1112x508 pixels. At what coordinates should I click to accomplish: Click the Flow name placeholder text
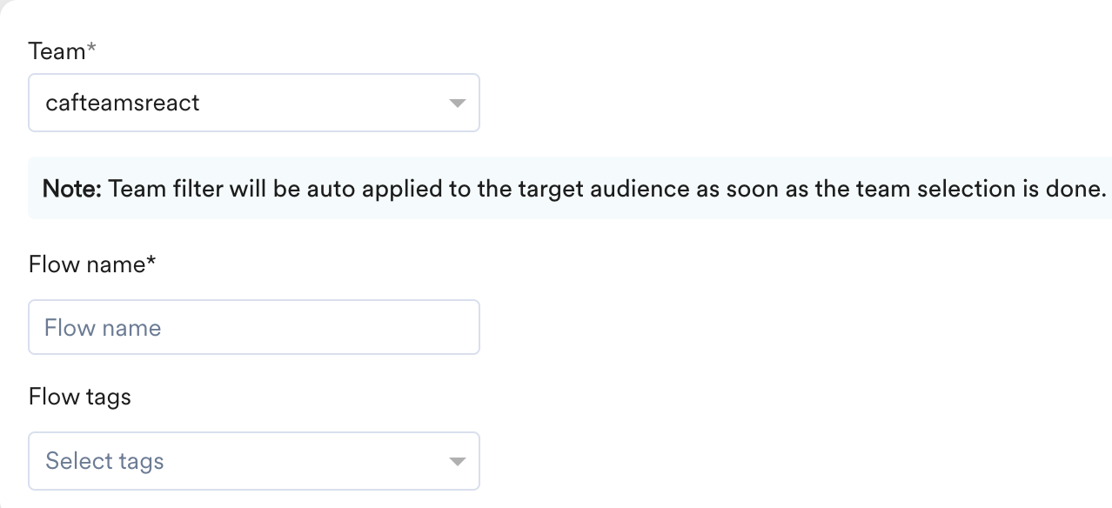103,328
